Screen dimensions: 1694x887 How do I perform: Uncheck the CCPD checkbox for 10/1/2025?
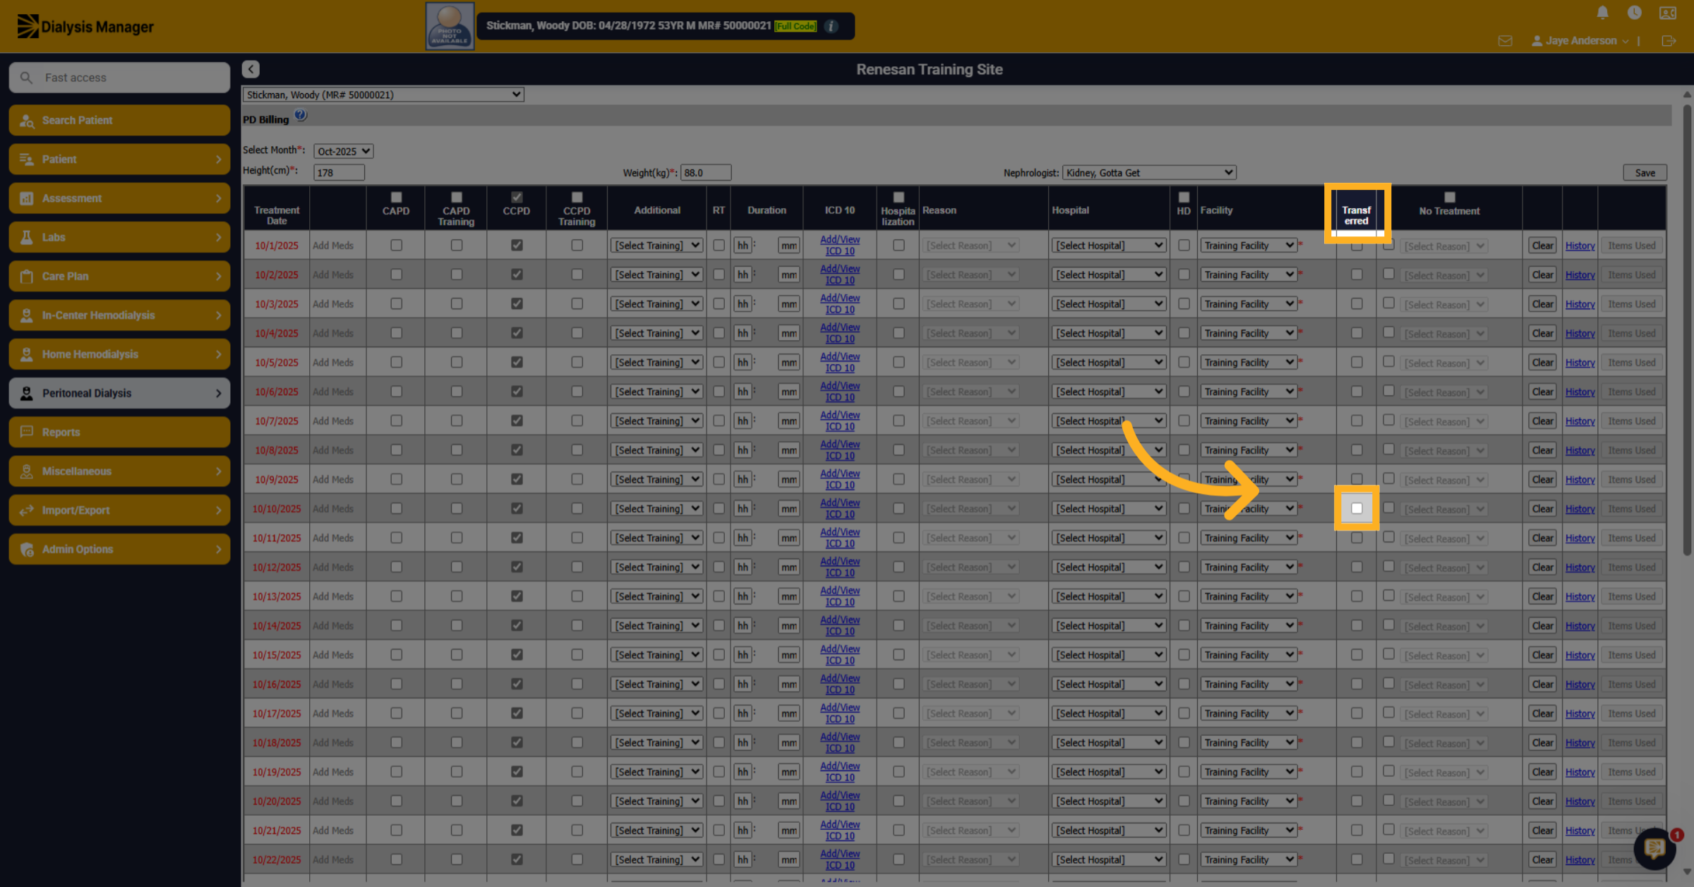(517, 245)
